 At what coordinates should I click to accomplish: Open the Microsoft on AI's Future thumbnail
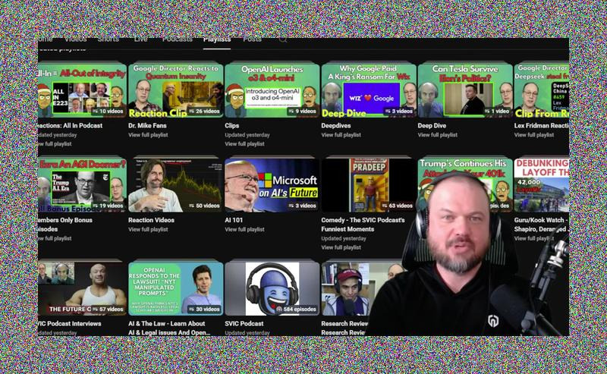(272, 185)
